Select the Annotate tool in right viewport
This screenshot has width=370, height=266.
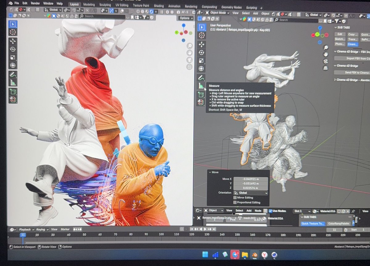[201, 78]
